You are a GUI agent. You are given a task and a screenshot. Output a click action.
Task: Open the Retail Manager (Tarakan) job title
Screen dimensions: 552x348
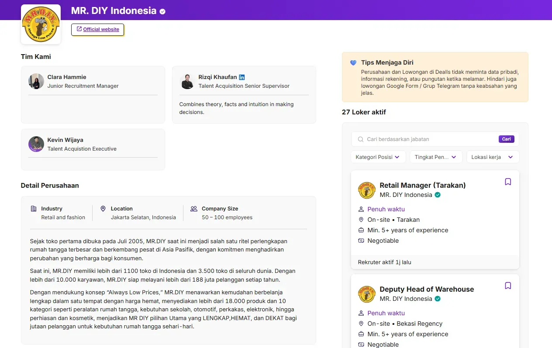coord(422,185)
